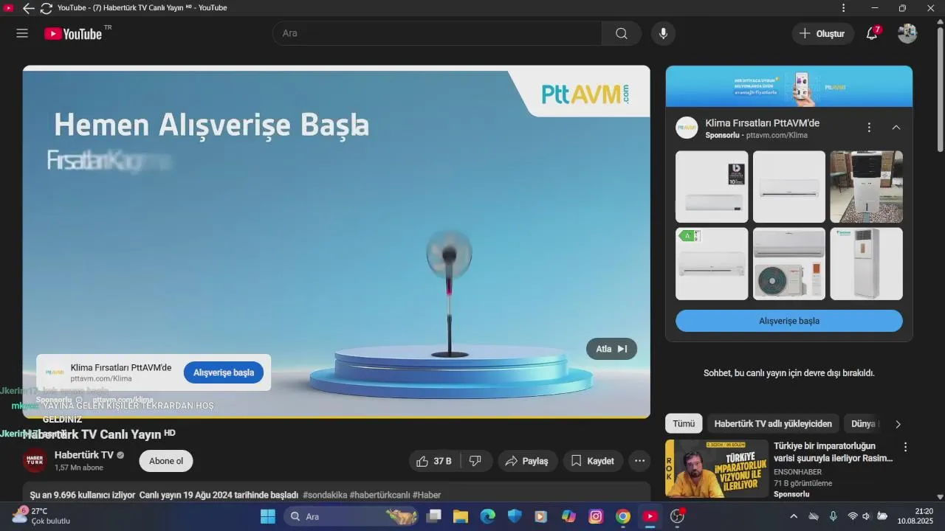Viewport: 945px width, 531px height.
Task: Click the PttAVM banner image atop panel
Action: click(x=789, y=86)
